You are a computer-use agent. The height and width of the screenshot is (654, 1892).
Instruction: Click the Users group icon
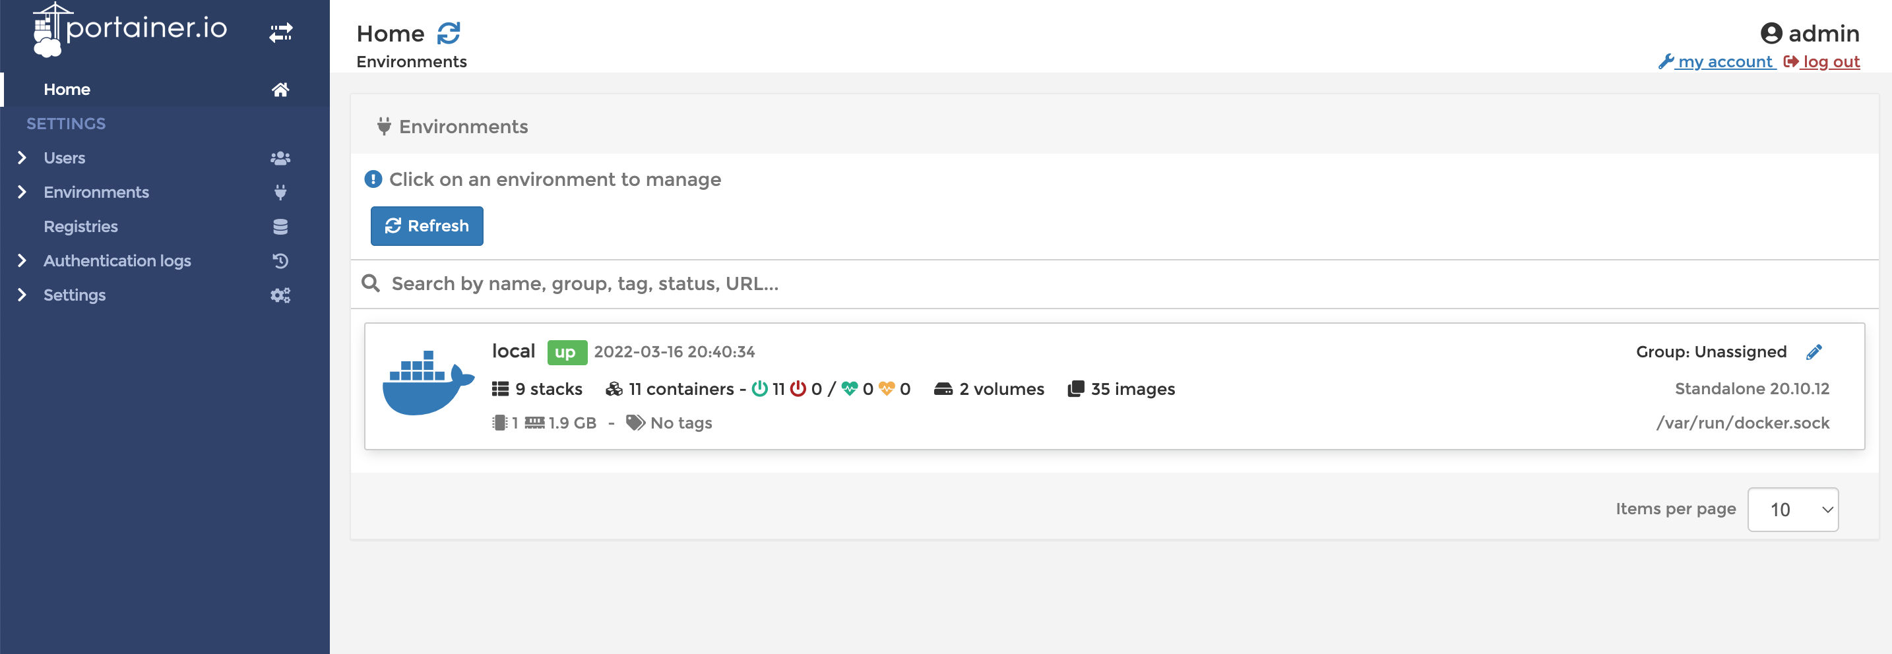[280, 158]
